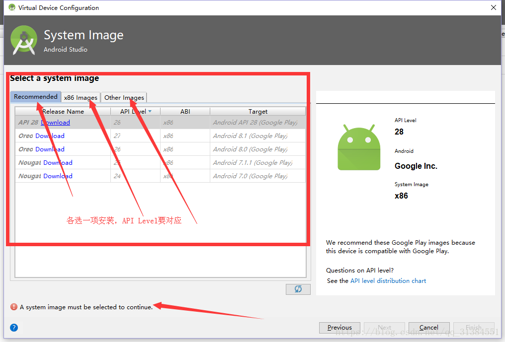Image resolution: width=505 pixels, height=342 pixels.
Task: Sort by Release Name column header
Action: [x=63, y=111]
